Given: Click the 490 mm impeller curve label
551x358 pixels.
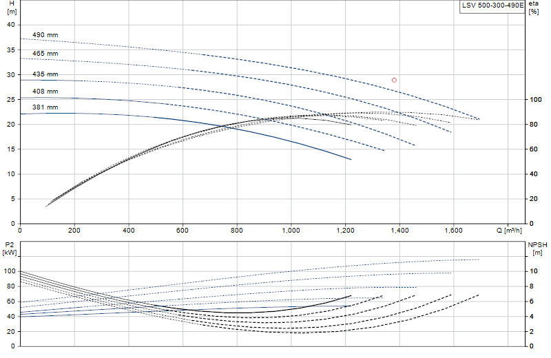Looking at the screenshot, I should tap(45, 35).
